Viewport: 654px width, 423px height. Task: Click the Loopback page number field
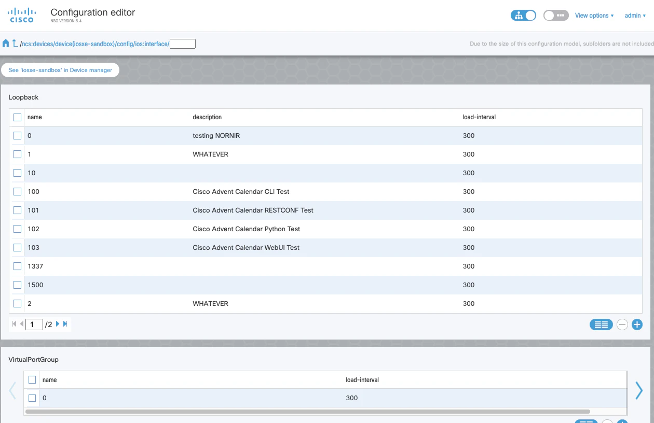tap(34, 325)
